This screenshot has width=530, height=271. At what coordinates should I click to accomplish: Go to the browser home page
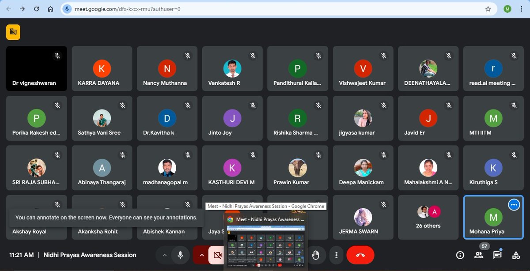(x=51, y=9)
